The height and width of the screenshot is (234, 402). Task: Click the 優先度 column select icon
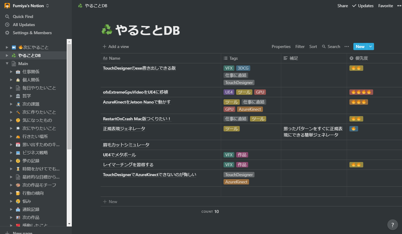click(x=351, y=58)
